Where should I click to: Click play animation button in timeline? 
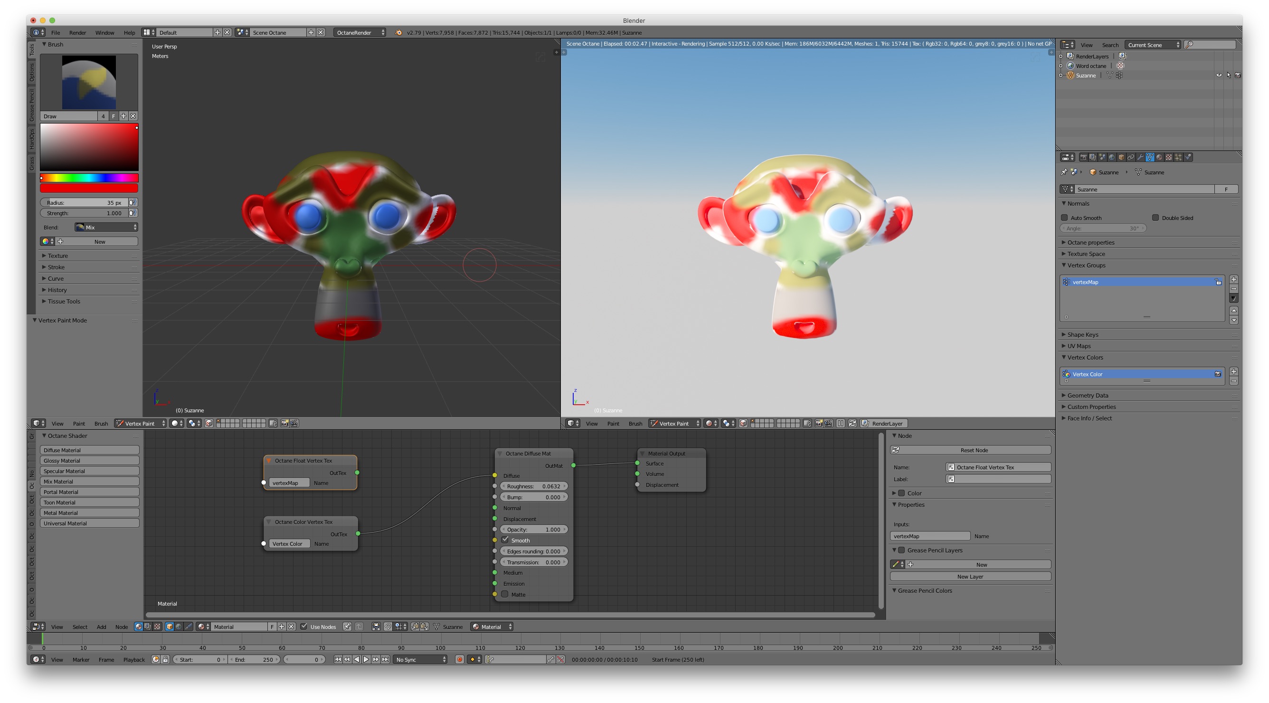(366, 659)
